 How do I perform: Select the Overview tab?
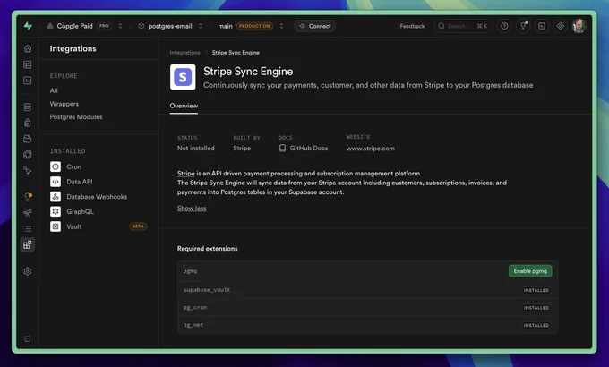[x=184, y=106]
